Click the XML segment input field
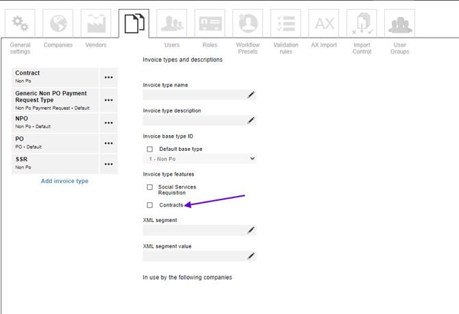Viewport: 459px width, 314px height. coord(199,230)
